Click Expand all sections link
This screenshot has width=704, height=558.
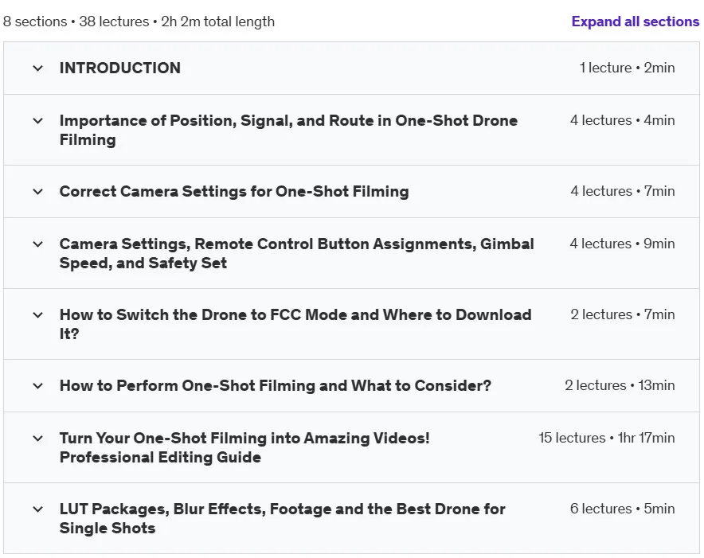(636, 21)
